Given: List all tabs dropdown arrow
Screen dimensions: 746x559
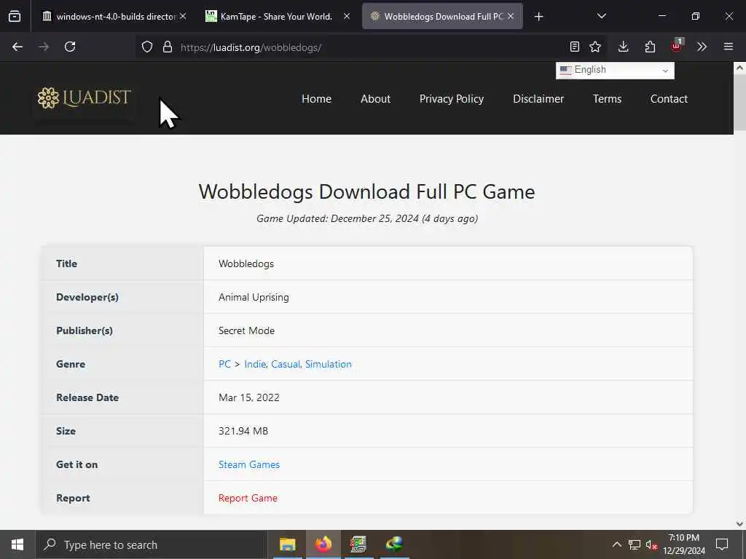Looking at the screenshot, I should [x=601, y=16].
